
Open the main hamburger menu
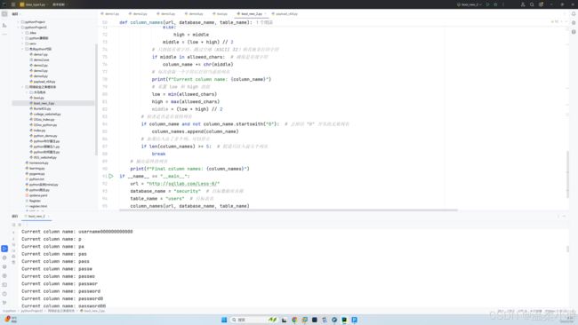pos(13,4)
